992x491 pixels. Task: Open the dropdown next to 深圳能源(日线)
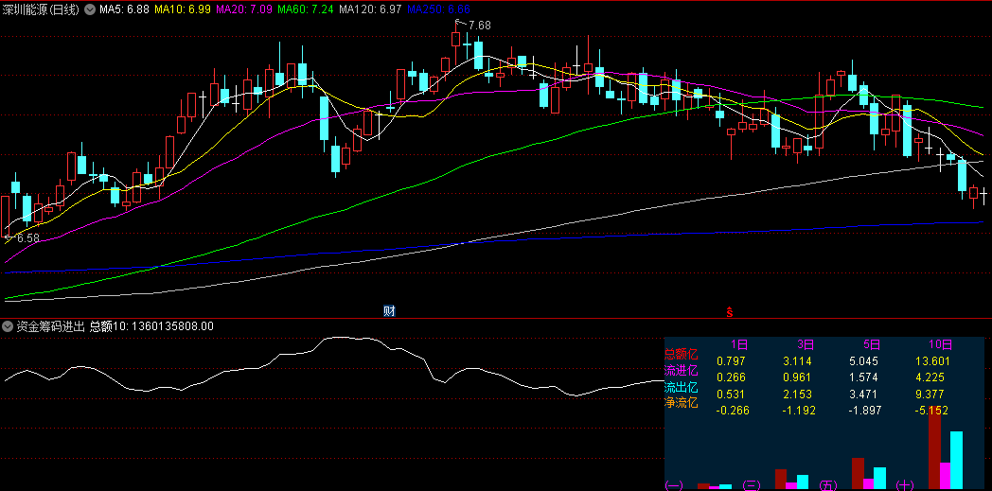[x=89, y=9]
